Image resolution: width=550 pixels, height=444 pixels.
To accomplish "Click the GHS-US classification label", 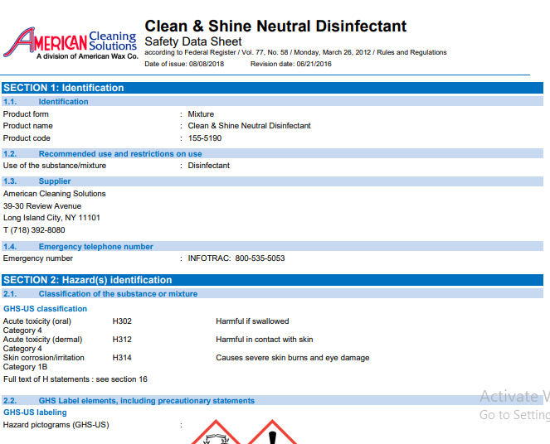I will [45, 309].
